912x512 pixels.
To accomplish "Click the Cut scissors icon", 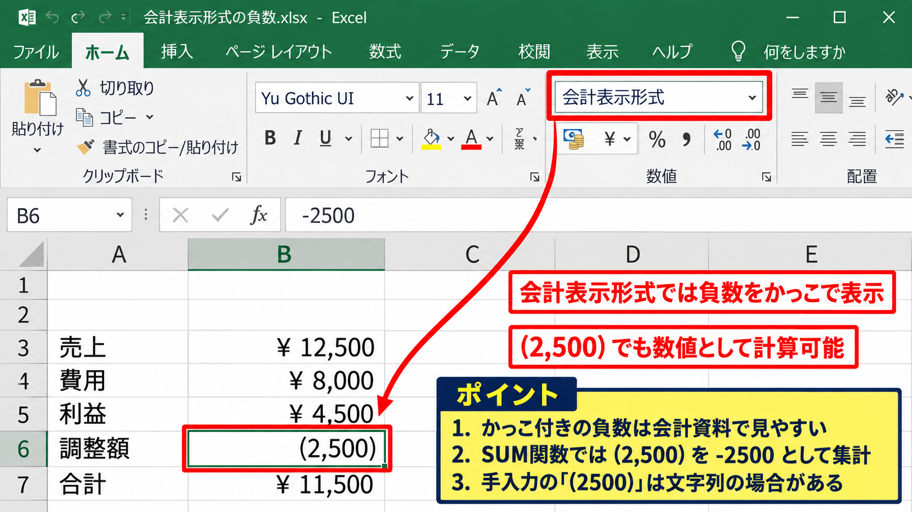I will [83, 88].
